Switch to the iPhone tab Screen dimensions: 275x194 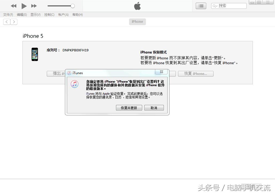(137, 22)
